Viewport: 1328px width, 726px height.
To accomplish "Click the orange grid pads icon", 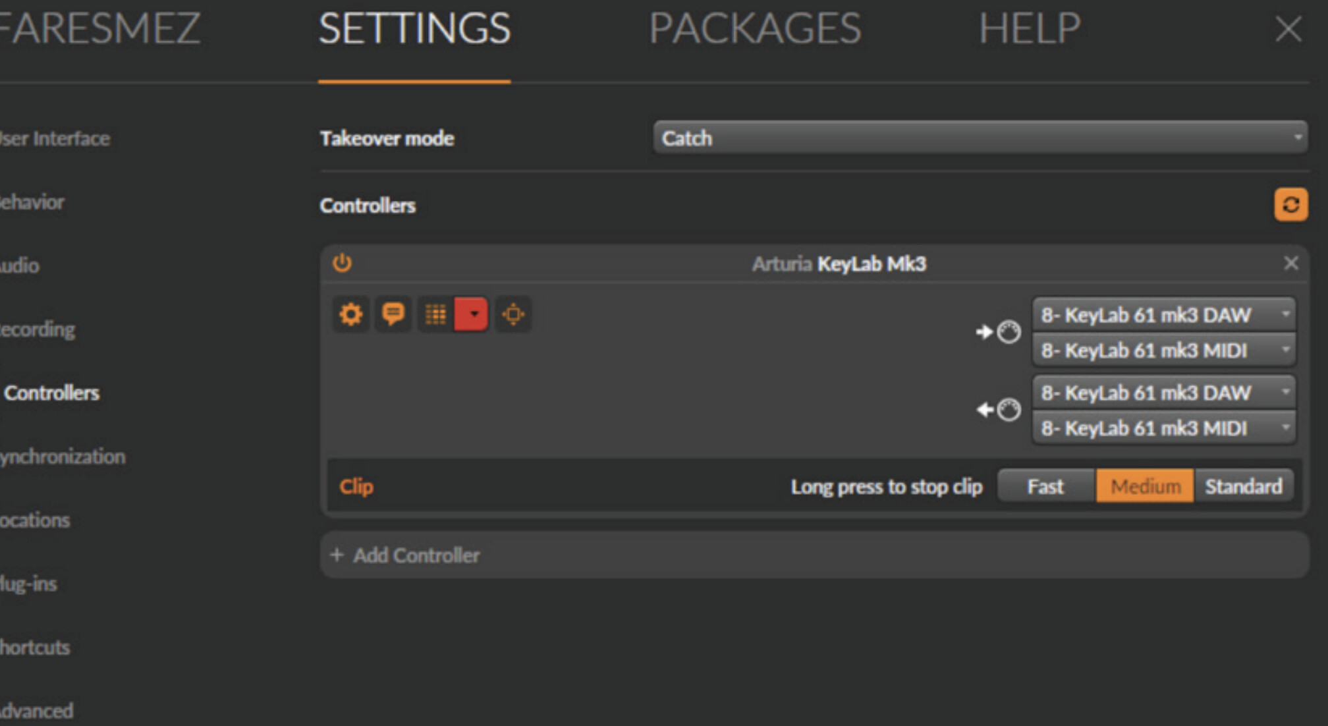I will pos(435,314).
